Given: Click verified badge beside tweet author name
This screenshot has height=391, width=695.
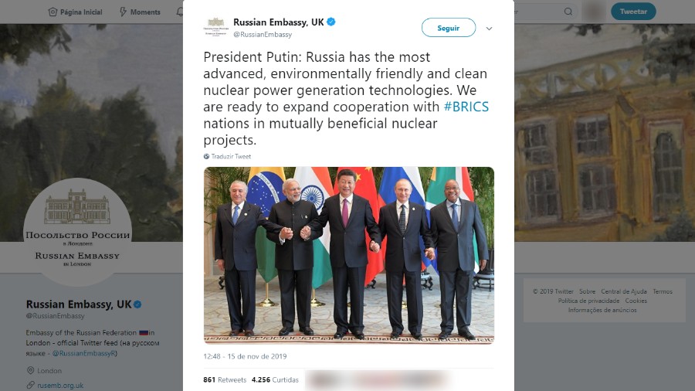Looking at the screenshot, I should pos(331,22).
